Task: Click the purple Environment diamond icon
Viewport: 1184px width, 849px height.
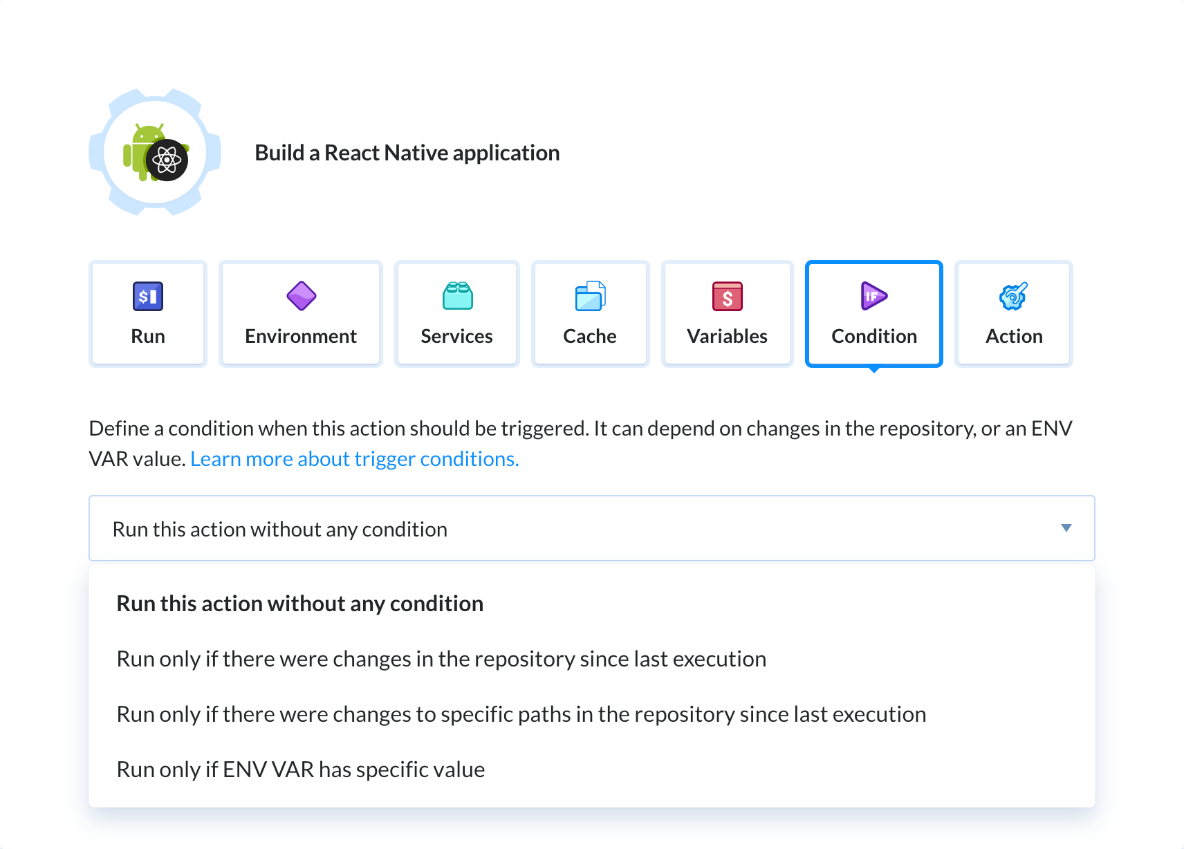Action: (x=299, y=295)
